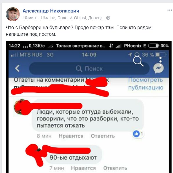This screenshot has height=173, width=173.
Task: Click the globe public privacy icon
Action: click(108, 18)
